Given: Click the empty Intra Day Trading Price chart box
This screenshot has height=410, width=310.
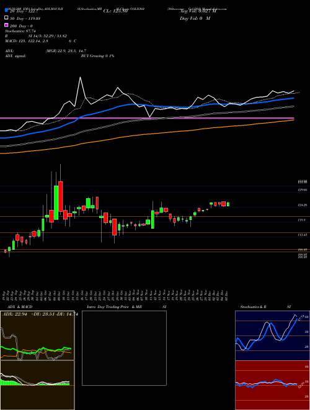Looking at the screenshot, I should click(124, 348).
